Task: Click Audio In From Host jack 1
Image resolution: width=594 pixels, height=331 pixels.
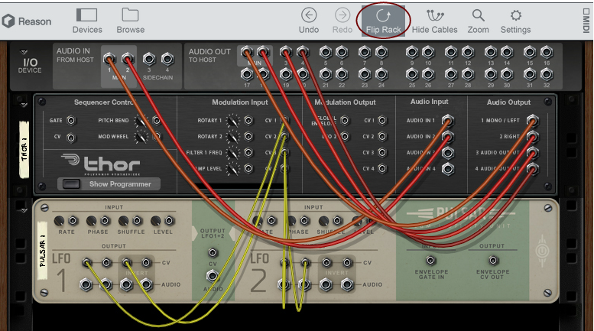Action: click(109, 59)
